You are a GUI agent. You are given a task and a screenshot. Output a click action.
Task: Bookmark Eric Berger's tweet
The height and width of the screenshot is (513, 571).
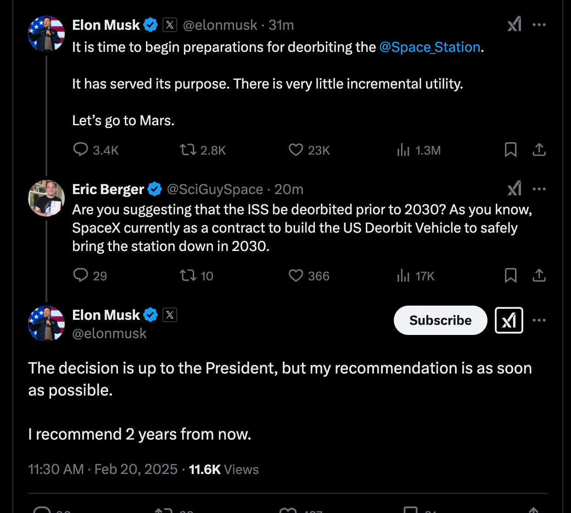coord(510,275)
